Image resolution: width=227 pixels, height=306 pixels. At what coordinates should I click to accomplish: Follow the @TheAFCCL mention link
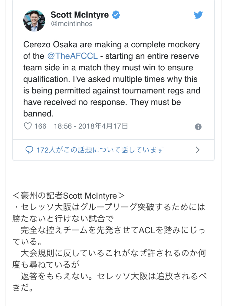click(72, 56)
